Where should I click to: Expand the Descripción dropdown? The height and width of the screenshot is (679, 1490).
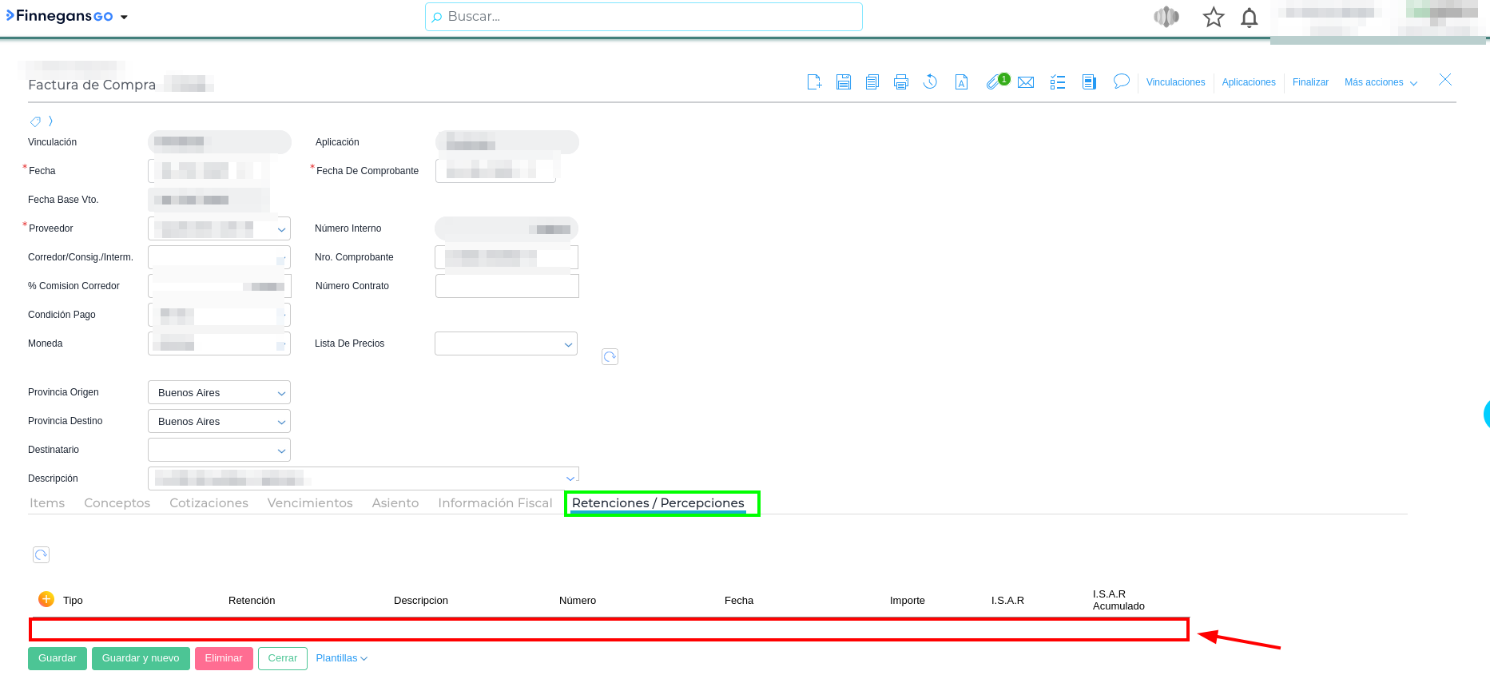[570, 478]
